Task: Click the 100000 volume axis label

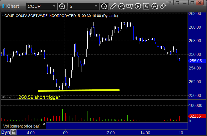Action: (x=196, y=105)
